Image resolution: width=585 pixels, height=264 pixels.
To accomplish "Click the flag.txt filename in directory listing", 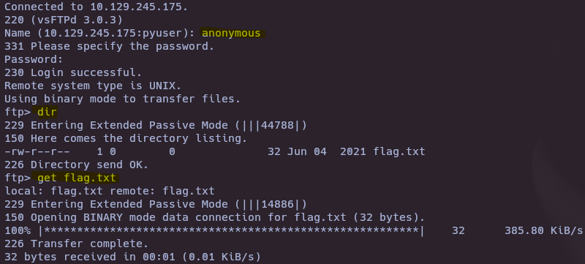I will [x=399, y=152].
